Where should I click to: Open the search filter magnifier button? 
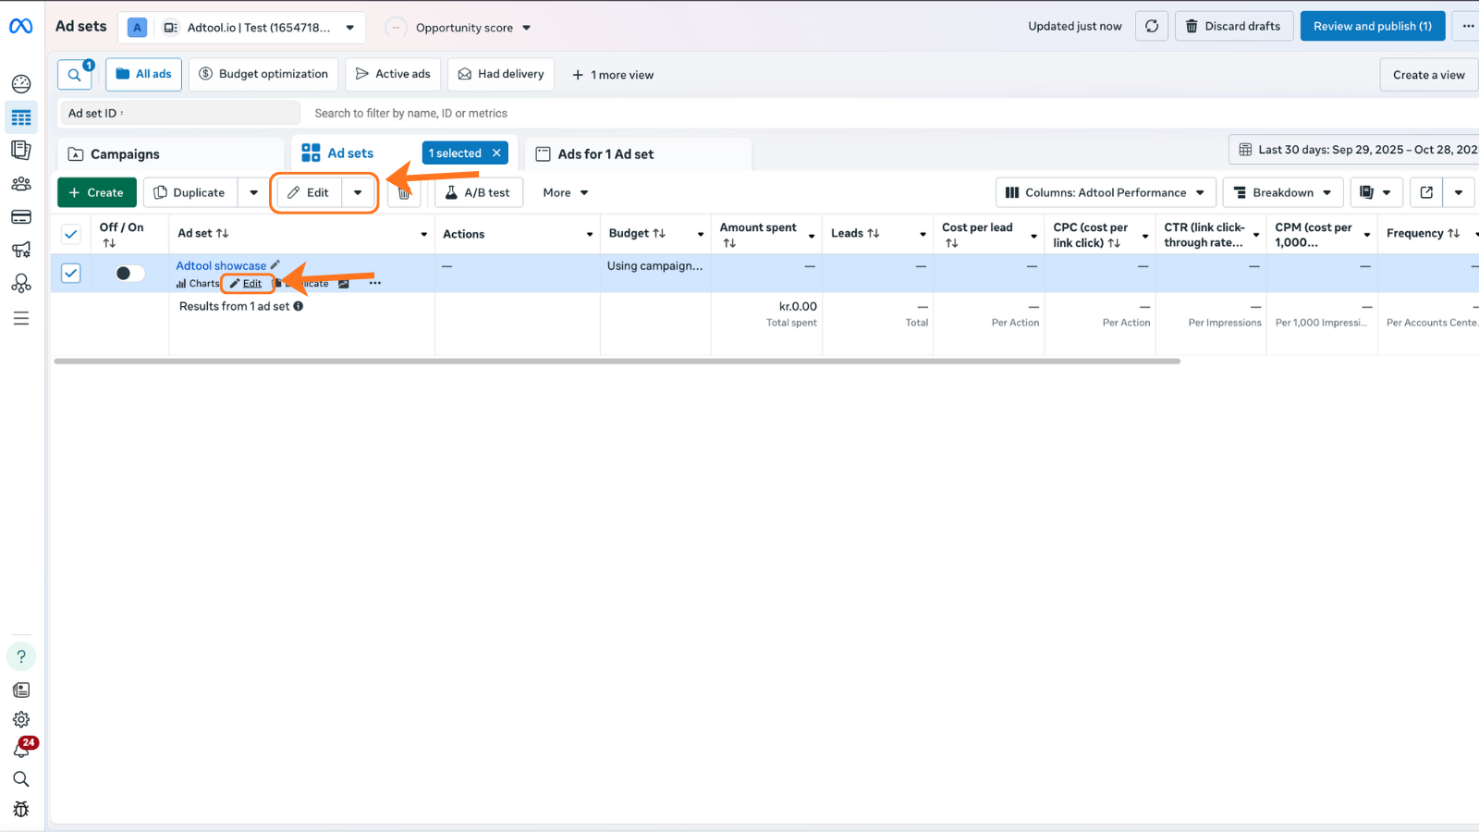[x=74, y=75]
